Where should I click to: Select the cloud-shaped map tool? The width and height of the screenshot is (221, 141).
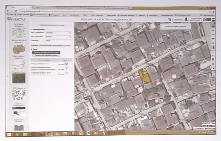[x=213, y=39]
